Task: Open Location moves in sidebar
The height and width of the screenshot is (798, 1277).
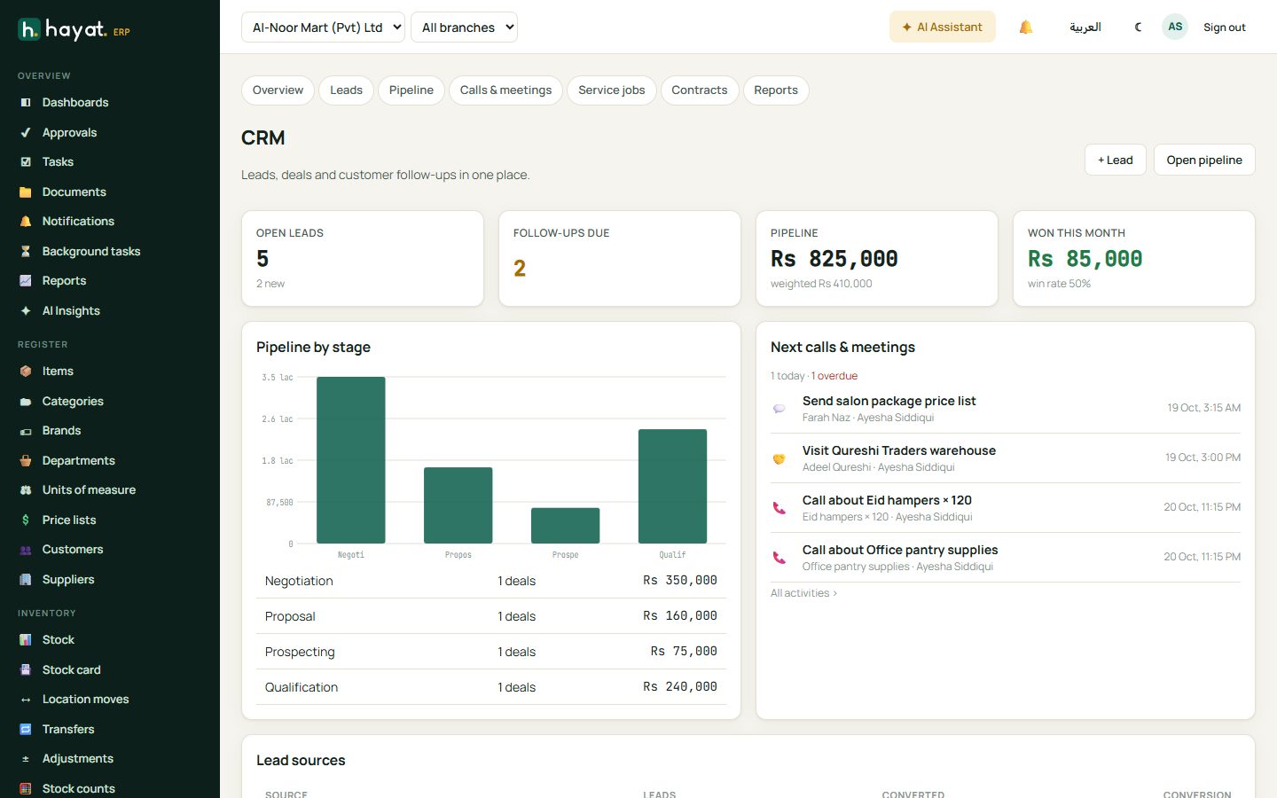Action: 86,700
